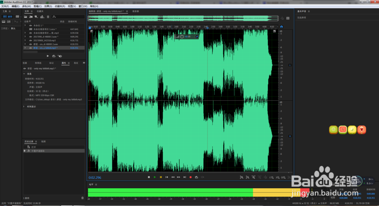Switch to 视频 tab near history panel
The width and height of the screenshot is (379, 206).
click(x=43, y=141)
